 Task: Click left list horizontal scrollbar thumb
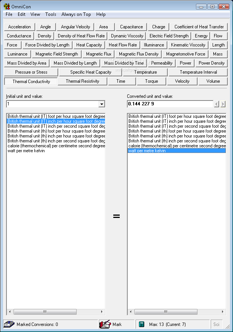45,312
